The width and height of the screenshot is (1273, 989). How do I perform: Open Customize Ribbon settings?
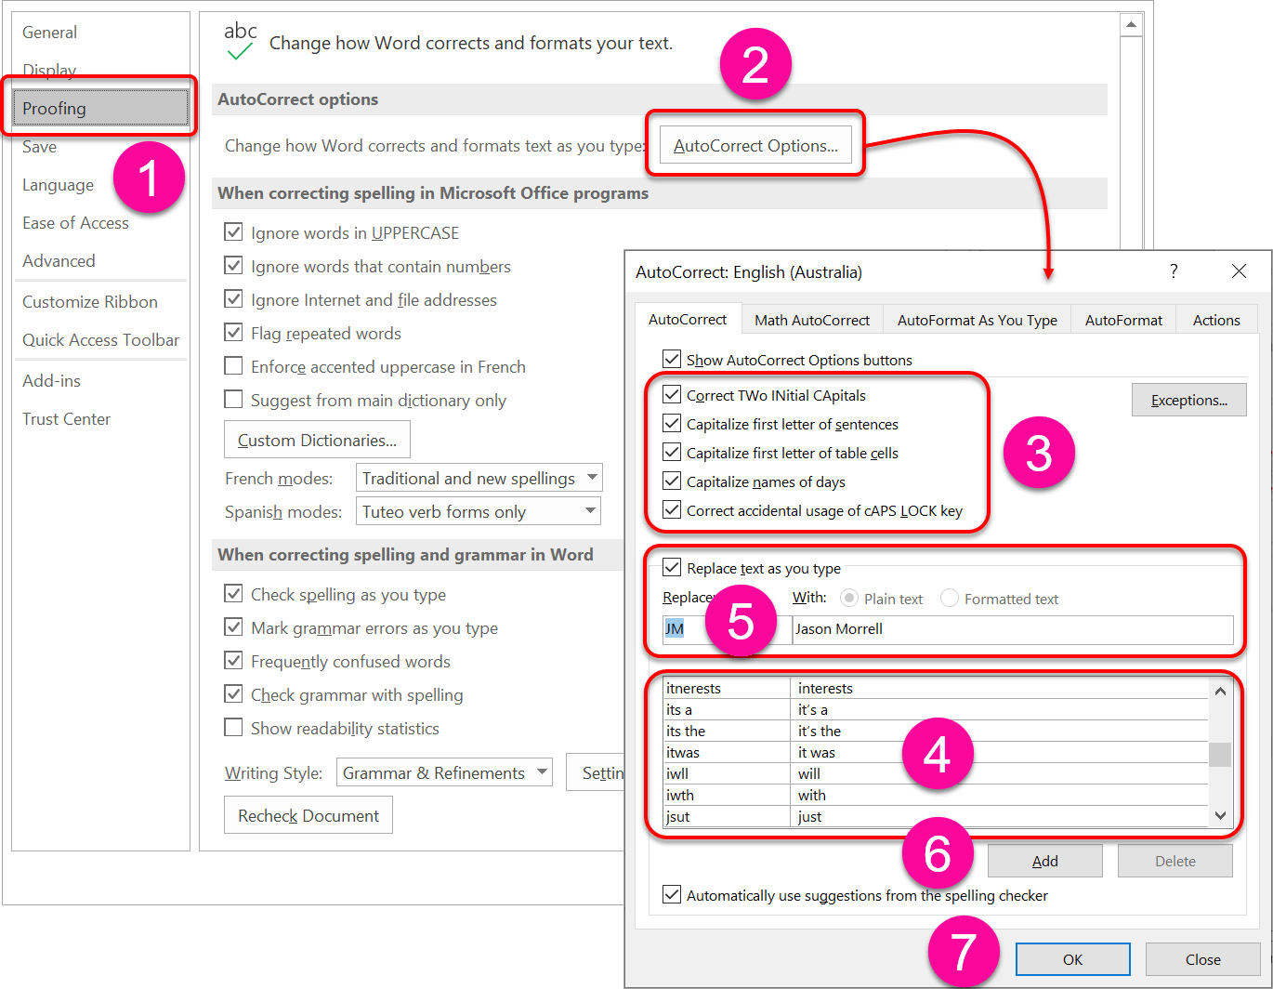pos(90,302)
